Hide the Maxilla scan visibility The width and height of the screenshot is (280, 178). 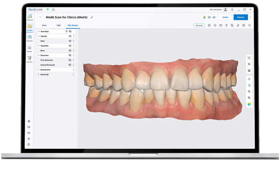click(70, 36)
